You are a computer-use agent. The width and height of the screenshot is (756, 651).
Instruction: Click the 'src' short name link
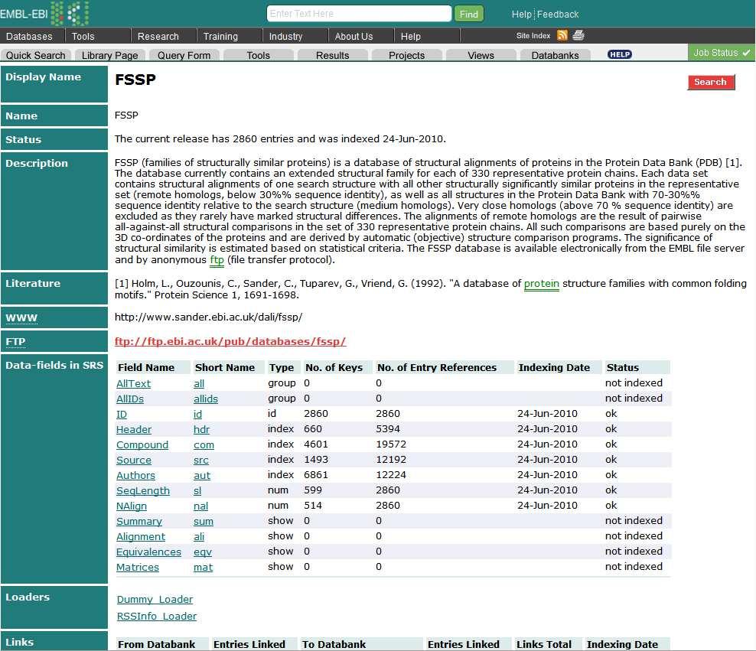pyautogui.click(x=201, y=461)
